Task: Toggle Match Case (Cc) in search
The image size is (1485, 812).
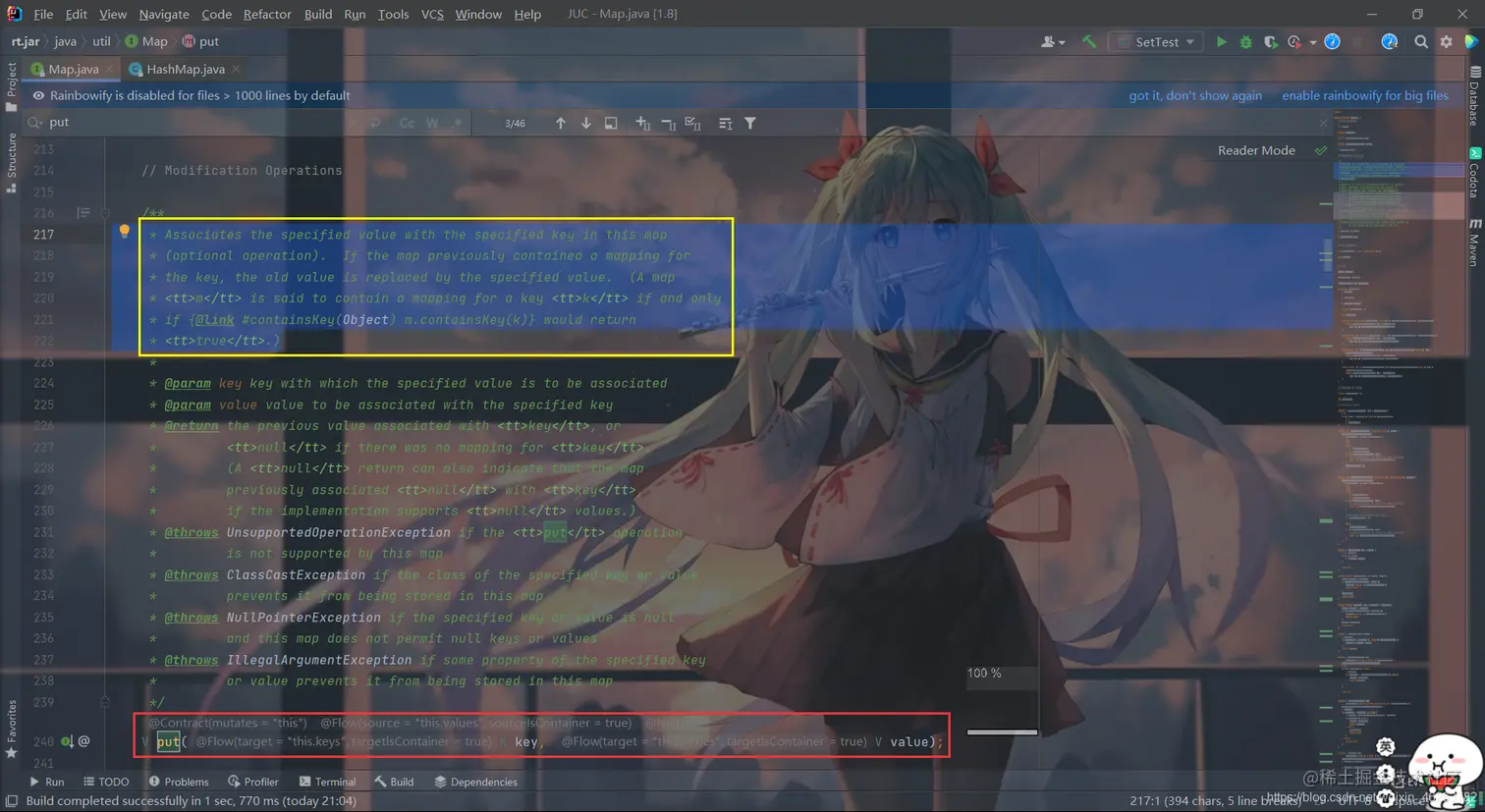Action: tap(407, 124)
